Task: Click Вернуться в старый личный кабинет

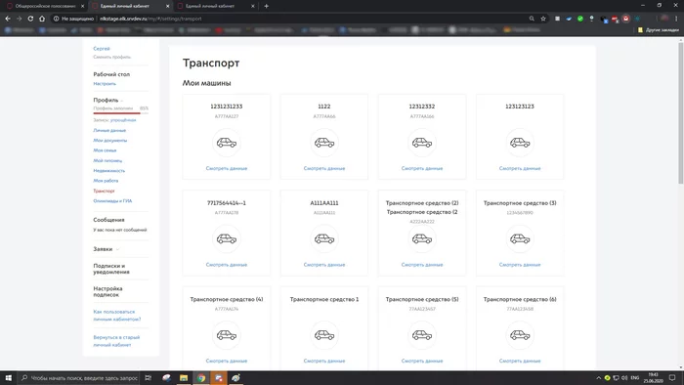Action: (116, 341)
